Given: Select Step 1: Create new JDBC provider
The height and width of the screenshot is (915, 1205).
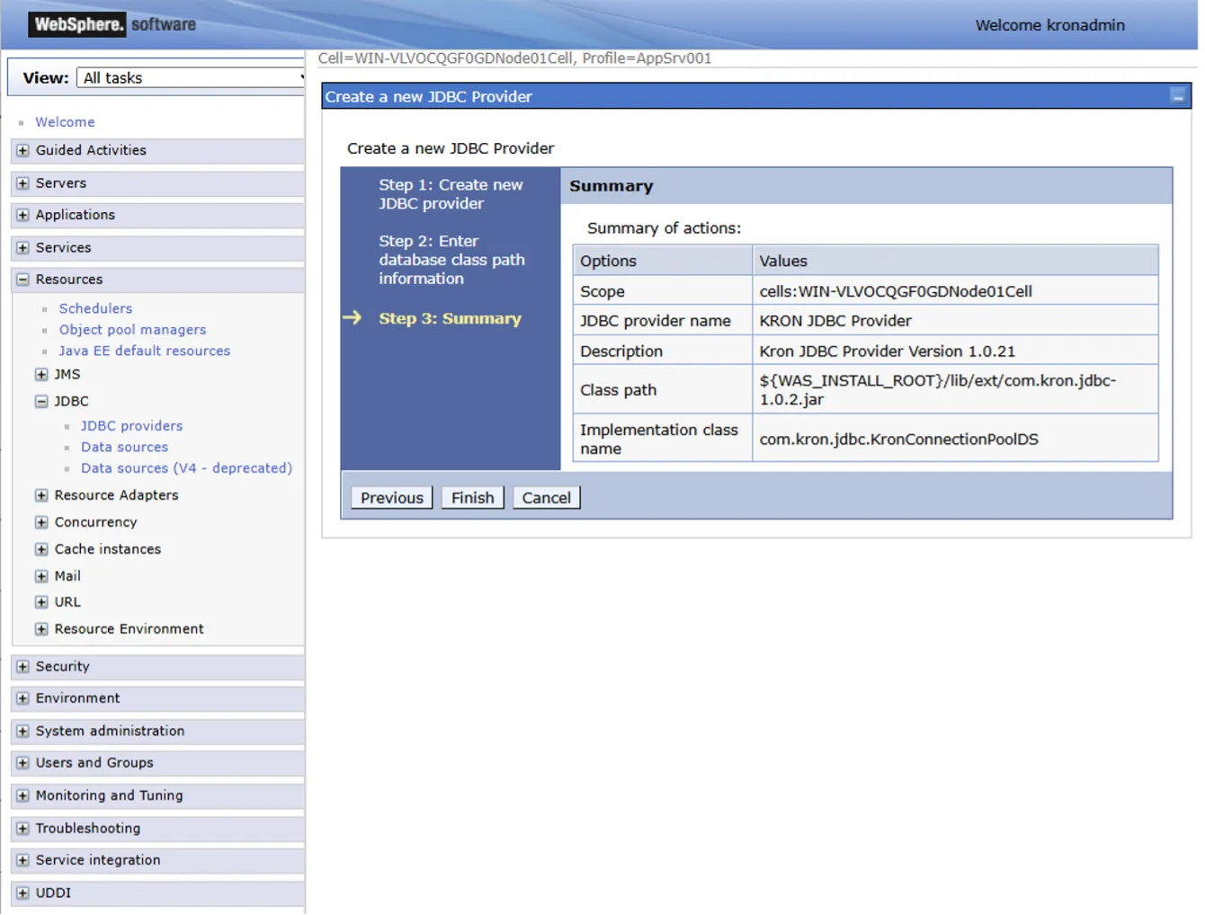Looking at the screenshot, I should pyautogui.click(x=451, y=194).
